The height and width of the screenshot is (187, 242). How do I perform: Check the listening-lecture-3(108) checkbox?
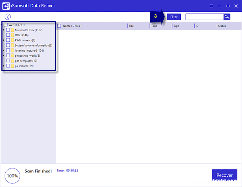pos(8,50)
